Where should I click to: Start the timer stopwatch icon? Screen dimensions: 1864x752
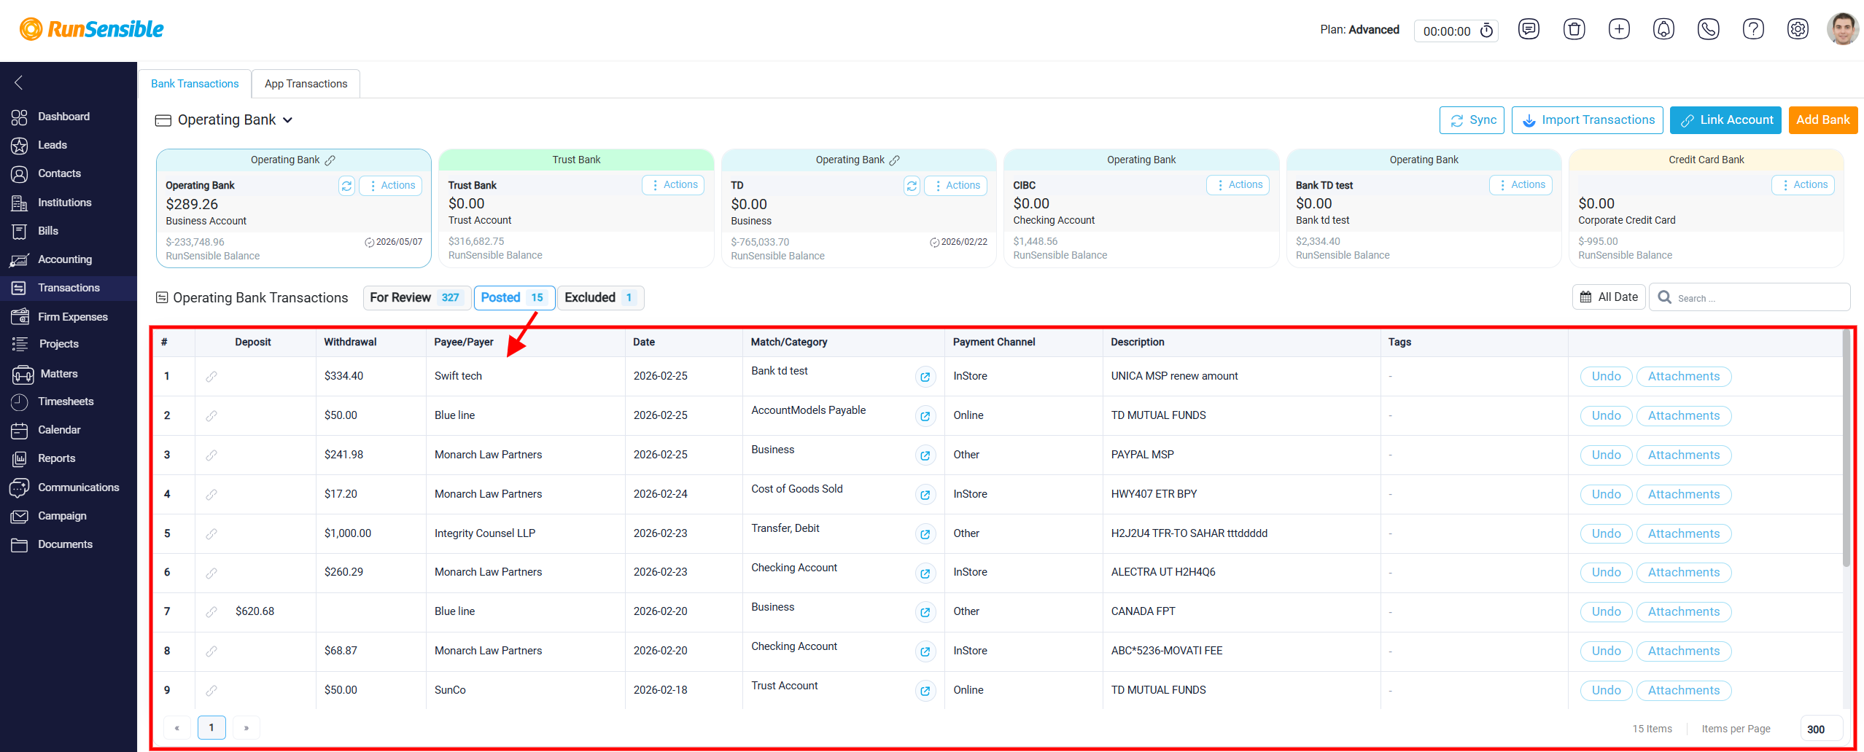click(x=1486, y=31)
